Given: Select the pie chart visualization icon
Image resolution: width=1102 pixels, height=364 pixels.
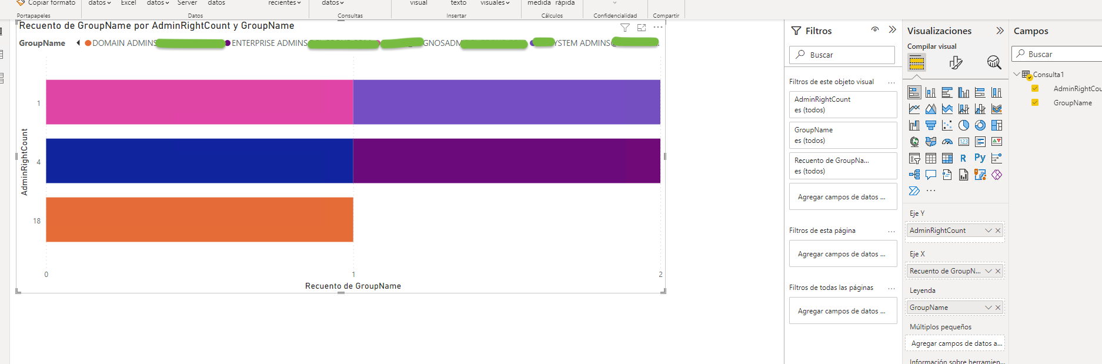Looking at the screenshot, I should click(963, 125).
